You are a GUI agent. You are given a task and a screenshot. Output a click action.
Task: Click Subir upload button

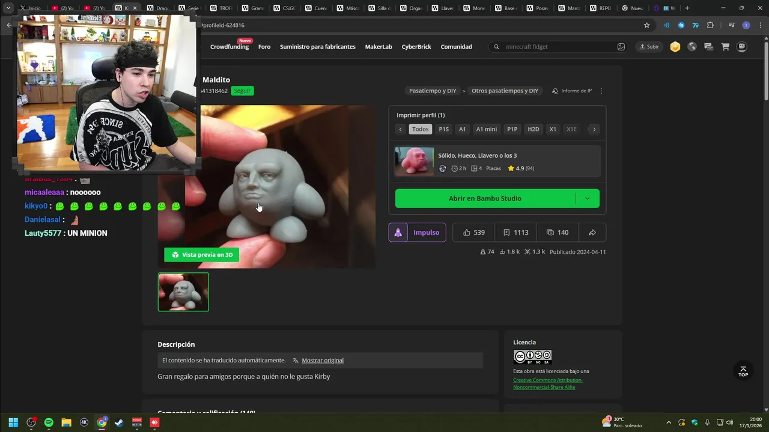point(649,47)
